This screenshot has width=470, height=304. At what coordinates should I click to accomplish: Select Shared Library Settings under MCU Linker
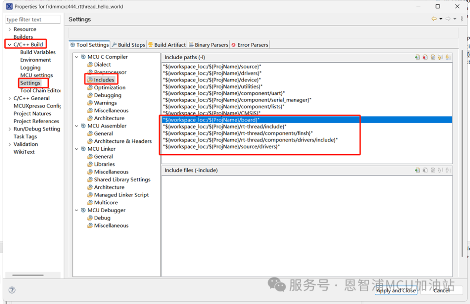click(122, 179)
